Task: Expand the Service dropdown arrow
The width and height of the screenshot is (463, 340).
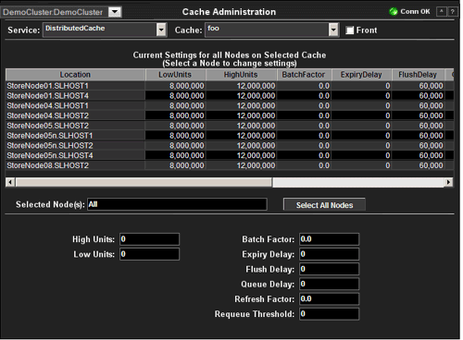Action: pyautogui.click(x=161, y=30)
